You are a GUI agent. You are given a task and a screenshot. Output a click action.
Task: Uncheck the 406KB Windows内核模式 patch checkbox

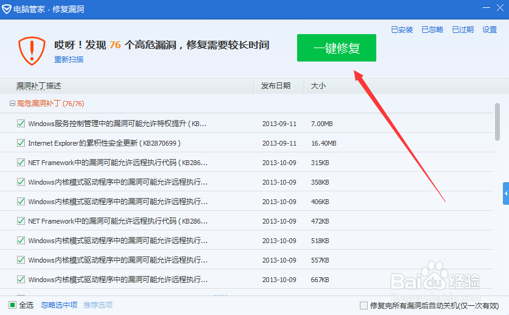[21, 201]
